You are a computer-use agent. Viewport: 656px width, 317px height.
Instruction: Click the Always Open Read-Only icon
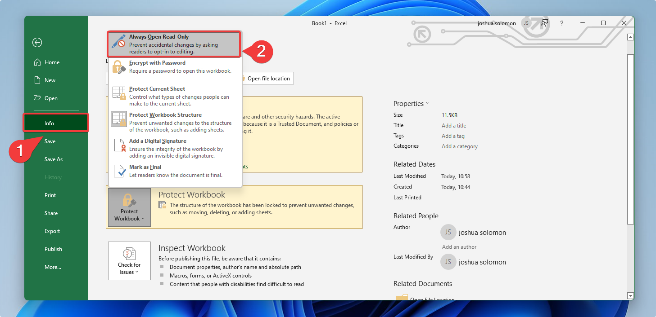(x=119, y=42)
